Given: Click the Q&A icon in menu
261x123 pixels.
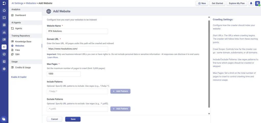Looking at the screenshot, I should click(12, 54).
